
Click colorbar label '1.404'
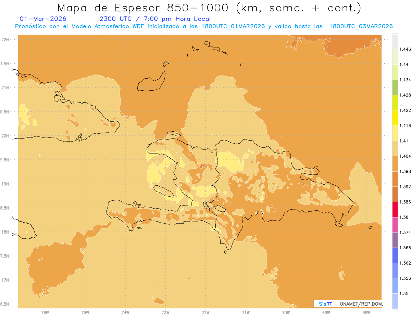point(405,156)
